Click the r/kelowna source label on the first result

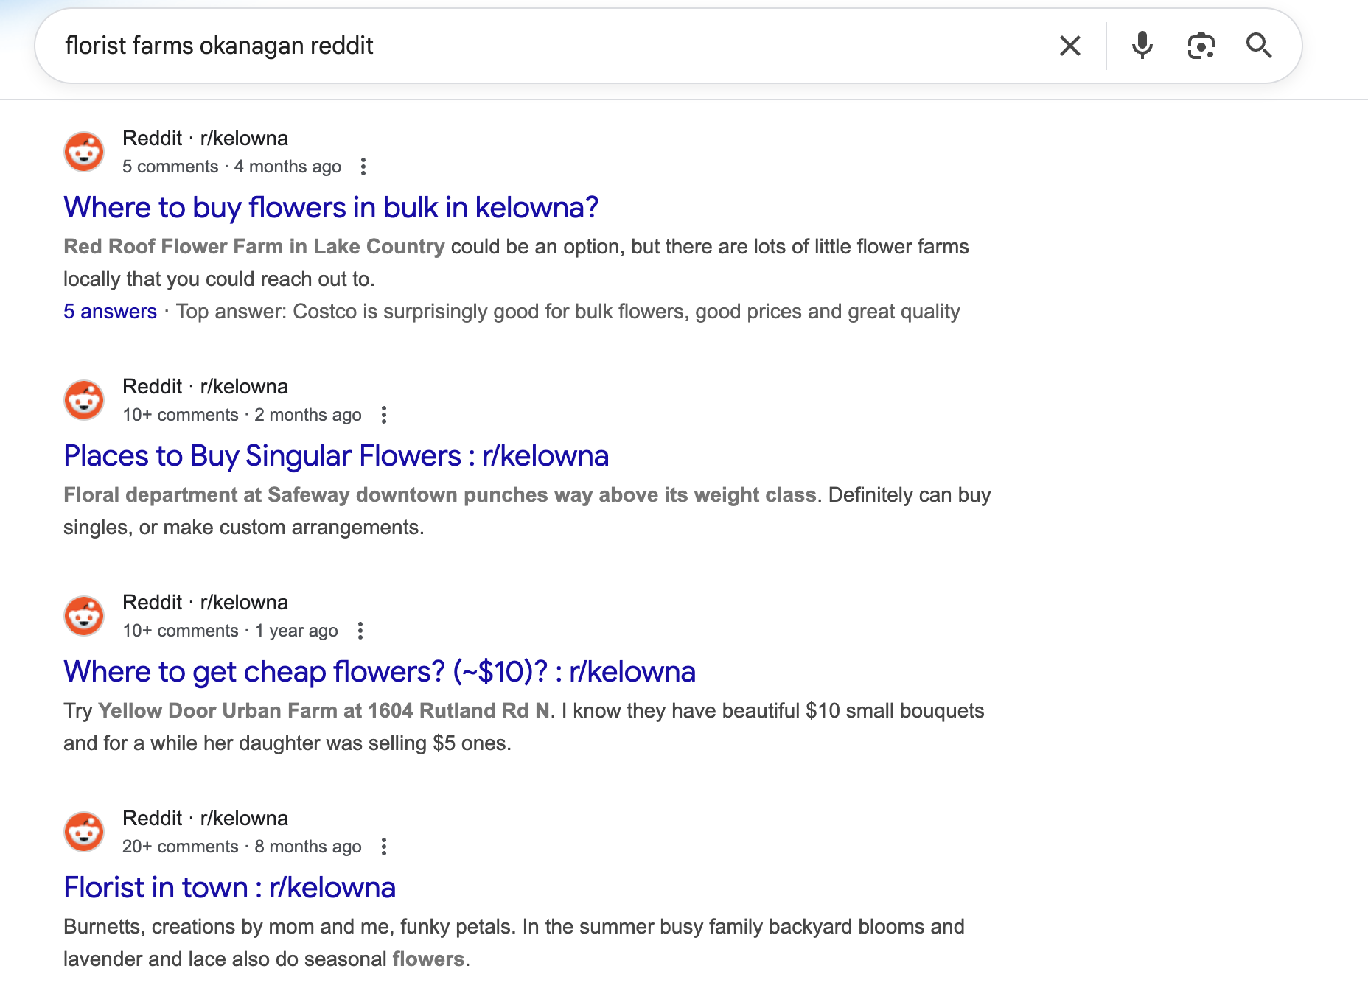pos(244,138)
